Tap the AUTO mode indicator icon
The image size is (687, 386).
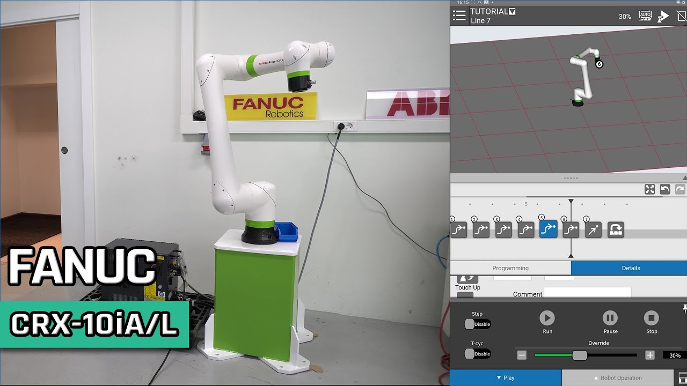[x=644, y=16]
